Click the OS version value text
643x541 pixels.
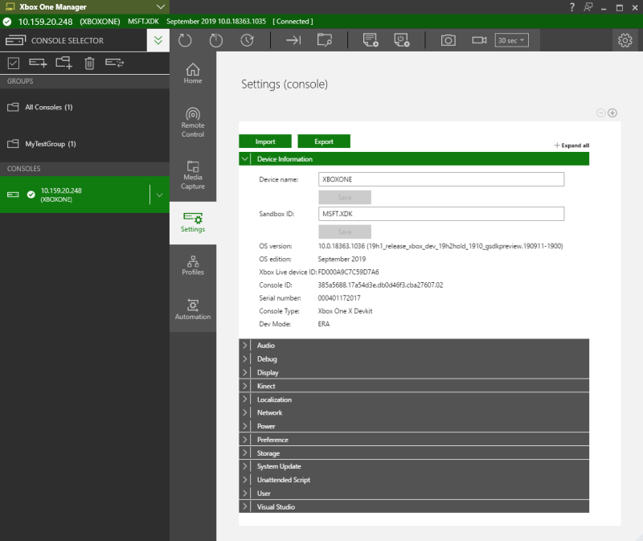pyautogui.click(x=440, y=246)
